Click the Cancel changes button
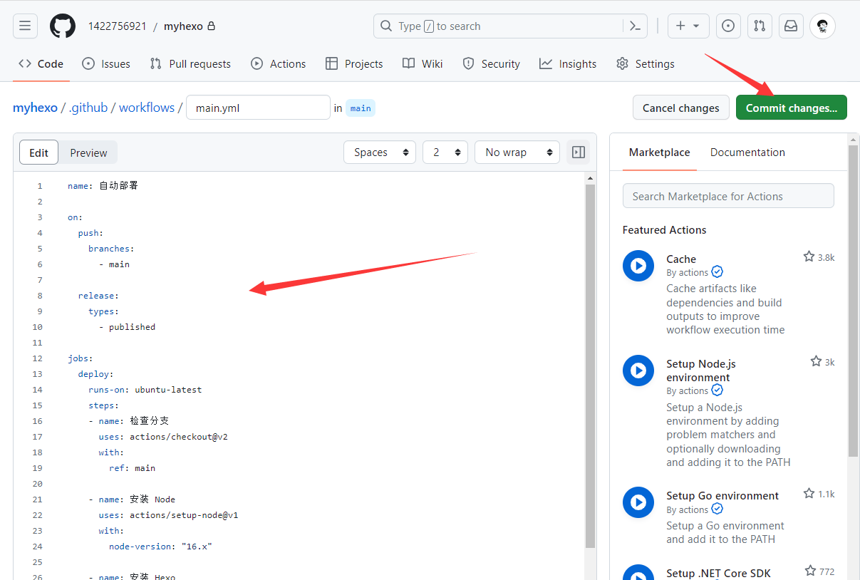860x580 pixels. click(680, 108)
